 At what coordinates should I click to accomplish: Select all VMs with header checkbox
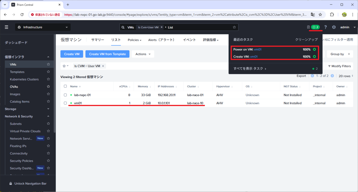point(65,86)
